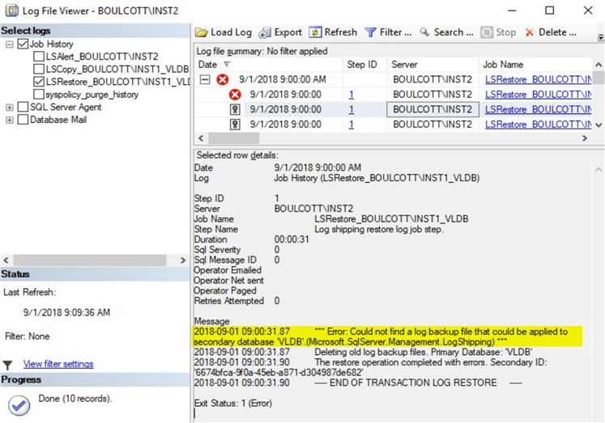605x423 pixels.
Task: Click the Load Log button label
Action: click(231, 32)
